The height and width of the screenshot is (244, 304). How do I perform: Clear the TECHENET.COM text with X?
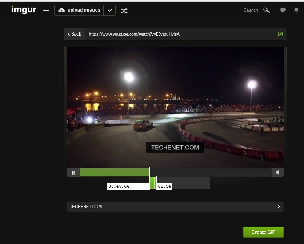279,207
